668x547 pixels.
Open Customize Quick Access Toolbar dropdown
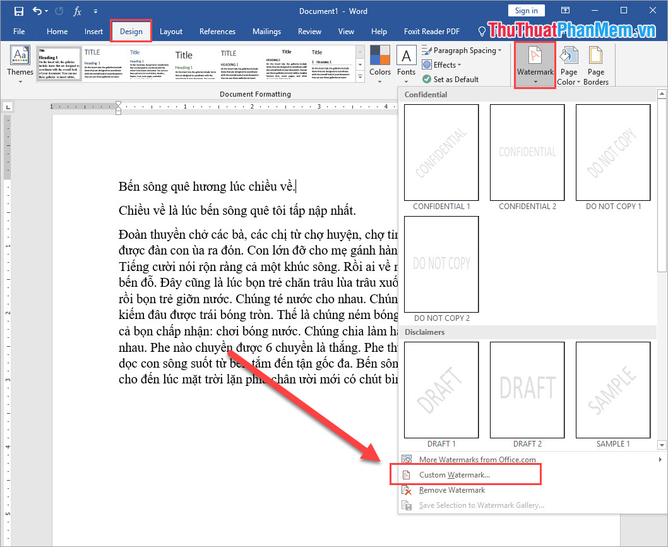click(95, 11)
